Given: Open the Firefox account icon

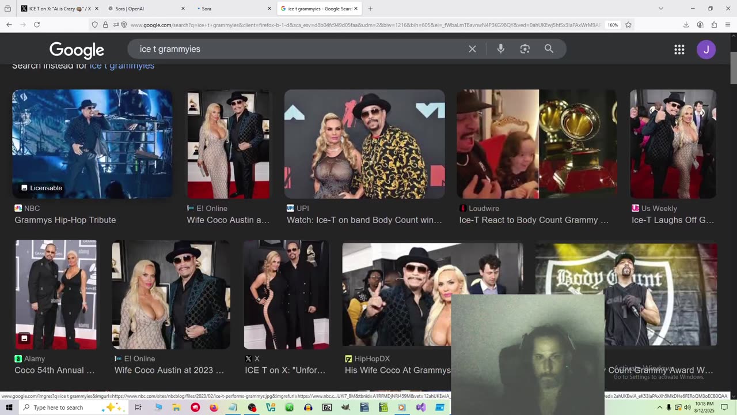Looking at the screenshot, I should click(700, 25).
